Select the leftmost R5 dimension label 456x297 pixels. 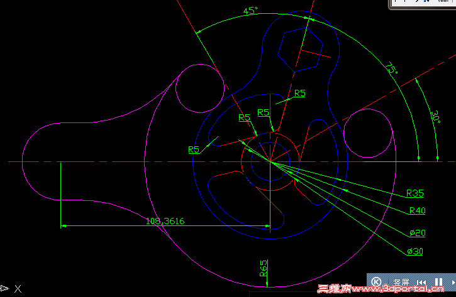pyautogui.click(x=194, y=149)
